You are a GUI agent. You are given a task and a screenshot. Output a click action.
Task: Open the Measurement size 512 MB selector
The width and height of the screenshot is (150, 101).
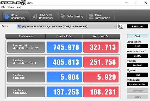[x=137, y=56]
